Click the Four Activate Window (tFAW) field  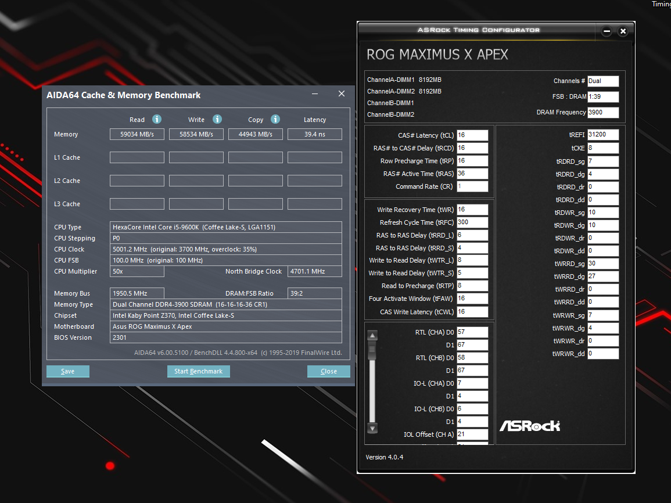[x=472, y=299]
